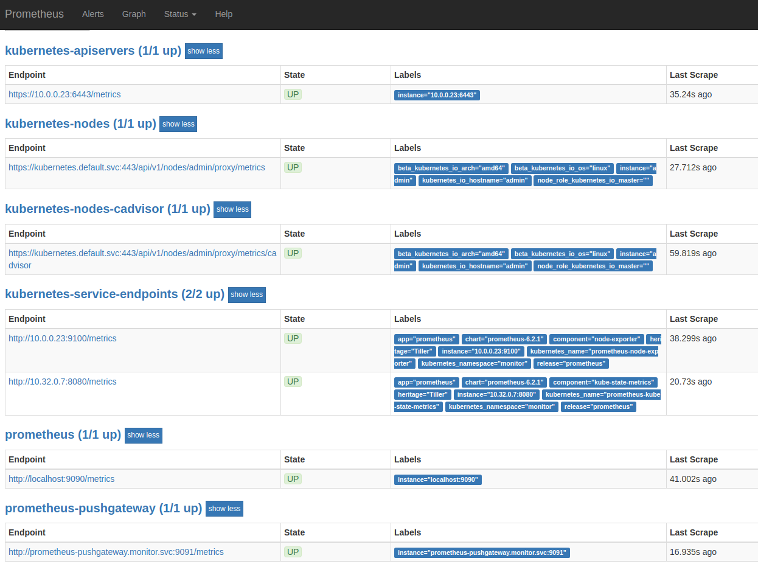Click kubernetes_namespace="monitor" label in 10.32.0.7:8080 row

(x=502, y=406)
